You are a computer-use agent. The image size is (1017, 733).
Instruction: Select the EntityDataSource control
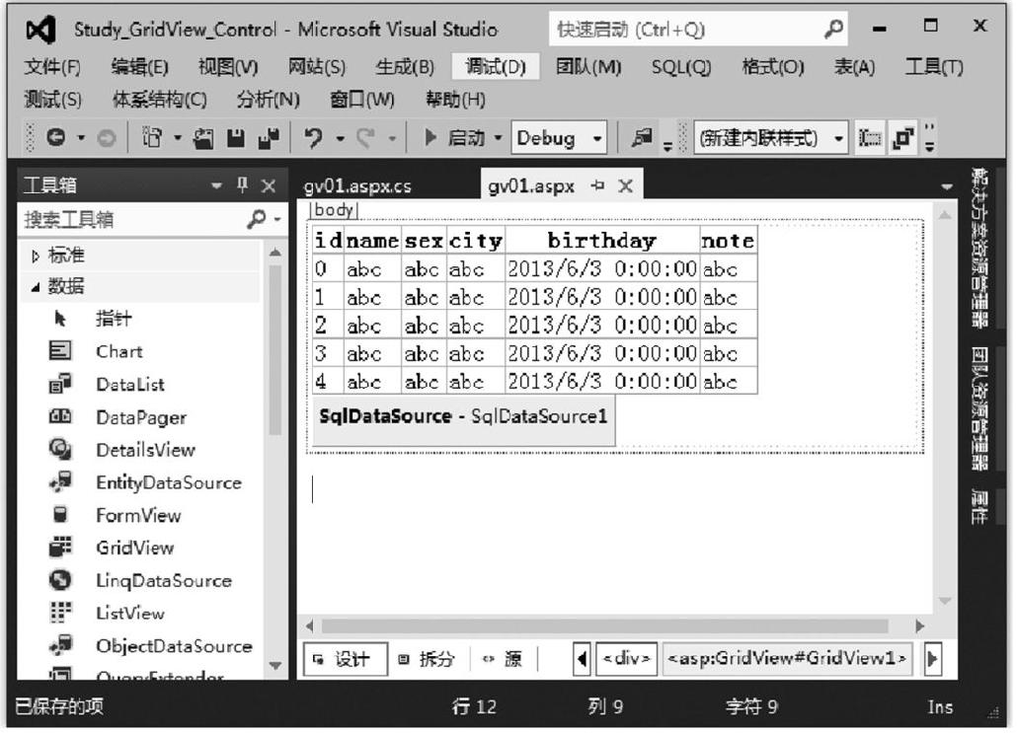coord(168,482)
